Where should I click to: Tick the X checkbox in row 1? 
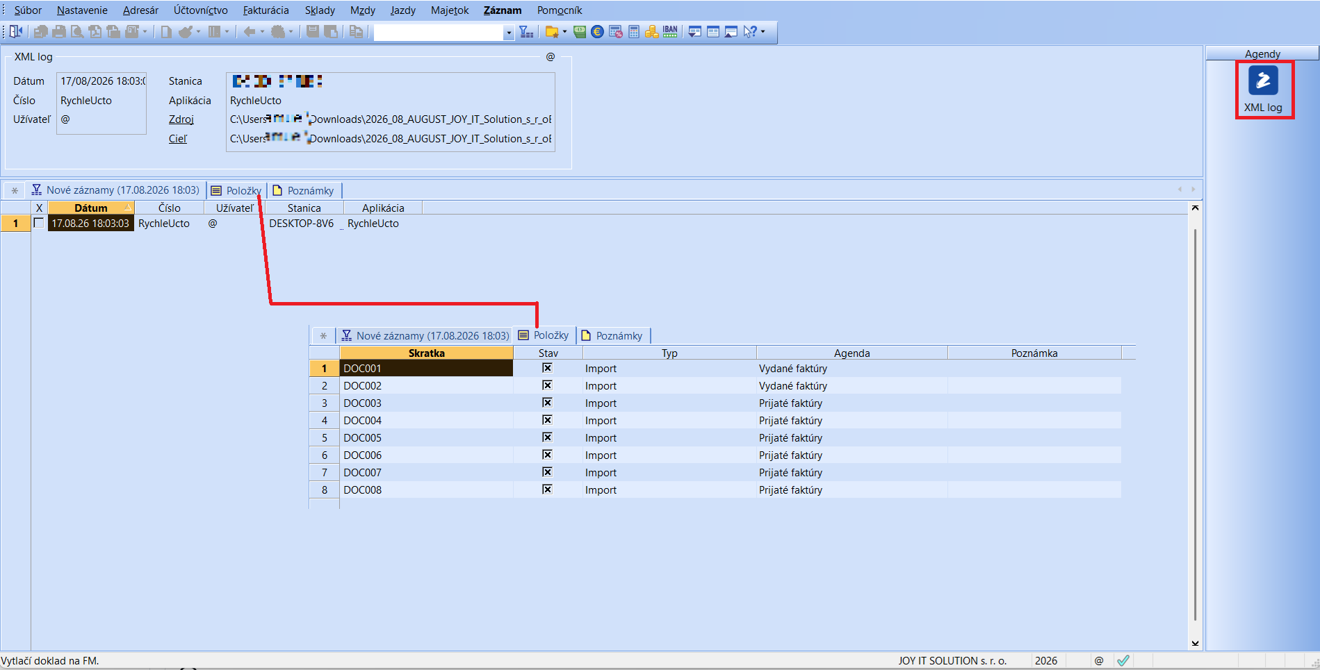(39, 223)
